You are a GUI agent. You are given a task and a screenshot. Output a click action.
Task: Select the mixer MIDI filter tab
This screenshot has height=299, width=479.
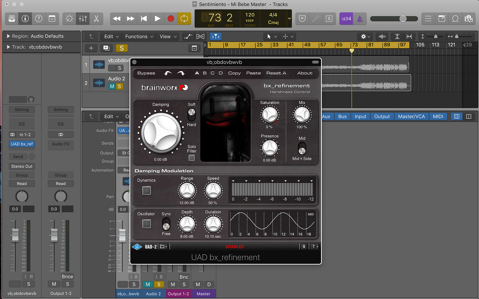(438, 117)
